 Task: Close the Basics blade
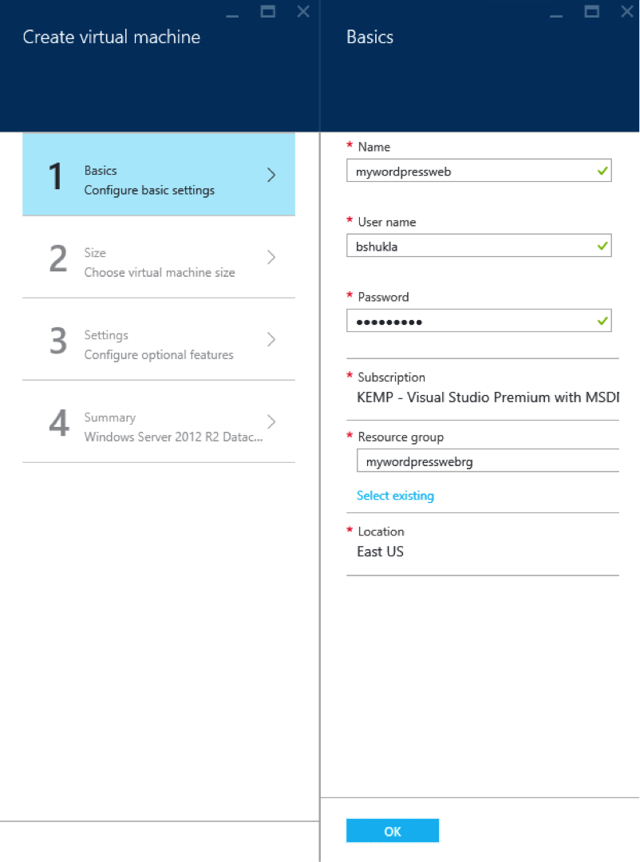627,11
